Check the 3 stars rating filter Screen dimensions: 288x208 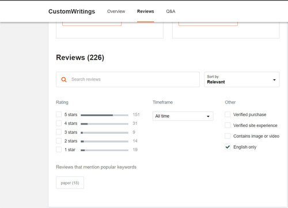click(x=59, y=132)
